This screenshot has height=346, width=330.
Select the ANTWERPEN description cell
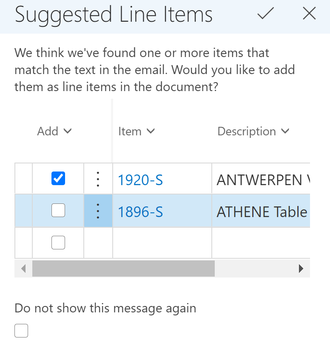point(261,179)
